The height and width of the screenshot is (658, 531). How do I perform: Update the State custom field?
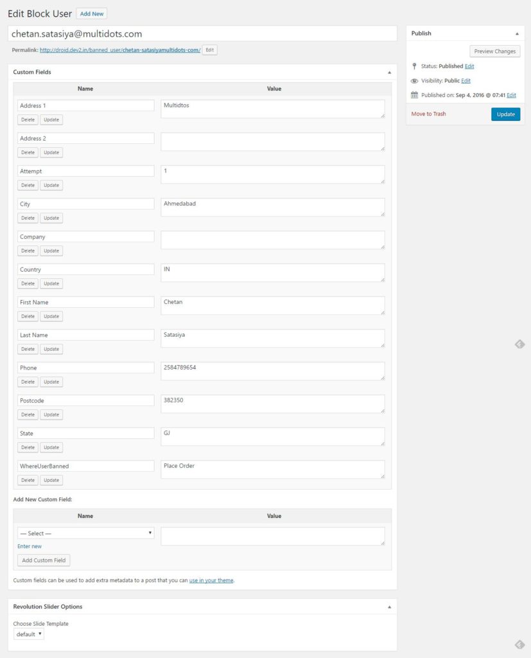point(51,447)
